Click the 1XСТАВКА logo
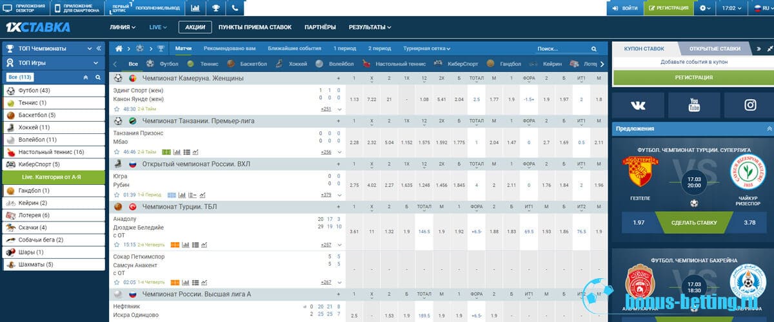This screenshot has width=774, height=322. (37, 28)
